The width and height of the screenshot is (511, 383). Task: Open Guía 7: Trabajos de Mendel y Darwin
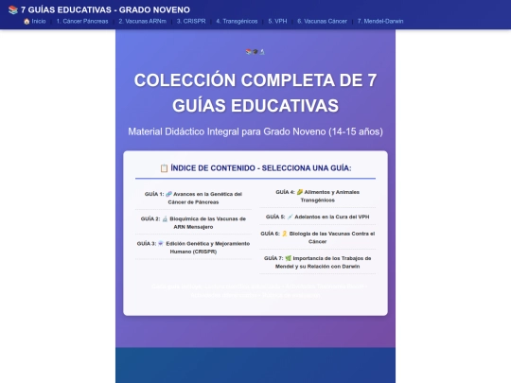pyautogui.click(x=317, y=262)
